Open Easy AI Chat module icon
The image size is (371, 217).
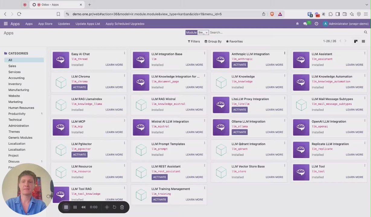pos(61,60)
